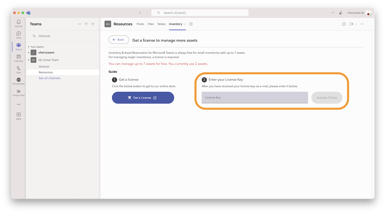Switch to the Posts tab
Viewport: 386px width, 214px height.
(140, 24)
